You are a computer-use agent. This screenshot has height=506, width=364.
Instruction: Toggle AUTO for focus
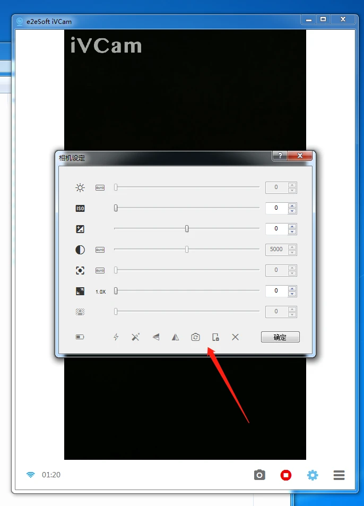(x=100, y=270)
